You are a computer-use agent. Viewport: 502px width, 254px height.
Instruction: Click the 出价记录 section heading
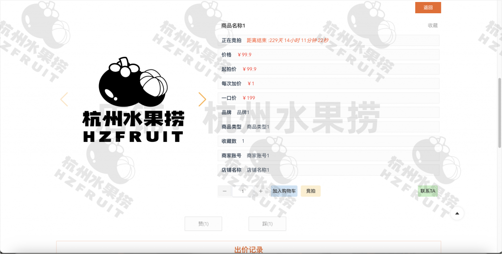[249, 250]
